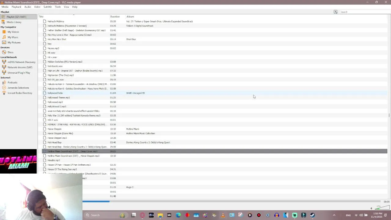Click 'Hotline Miami Music Collection' album cell
The width and height of the screenshot is (391, 220).
141,133
